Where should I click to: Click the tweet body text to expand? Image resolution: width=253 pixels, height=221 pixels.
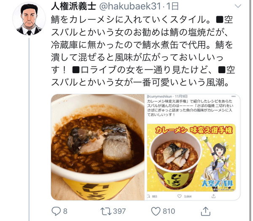(143, 51)
